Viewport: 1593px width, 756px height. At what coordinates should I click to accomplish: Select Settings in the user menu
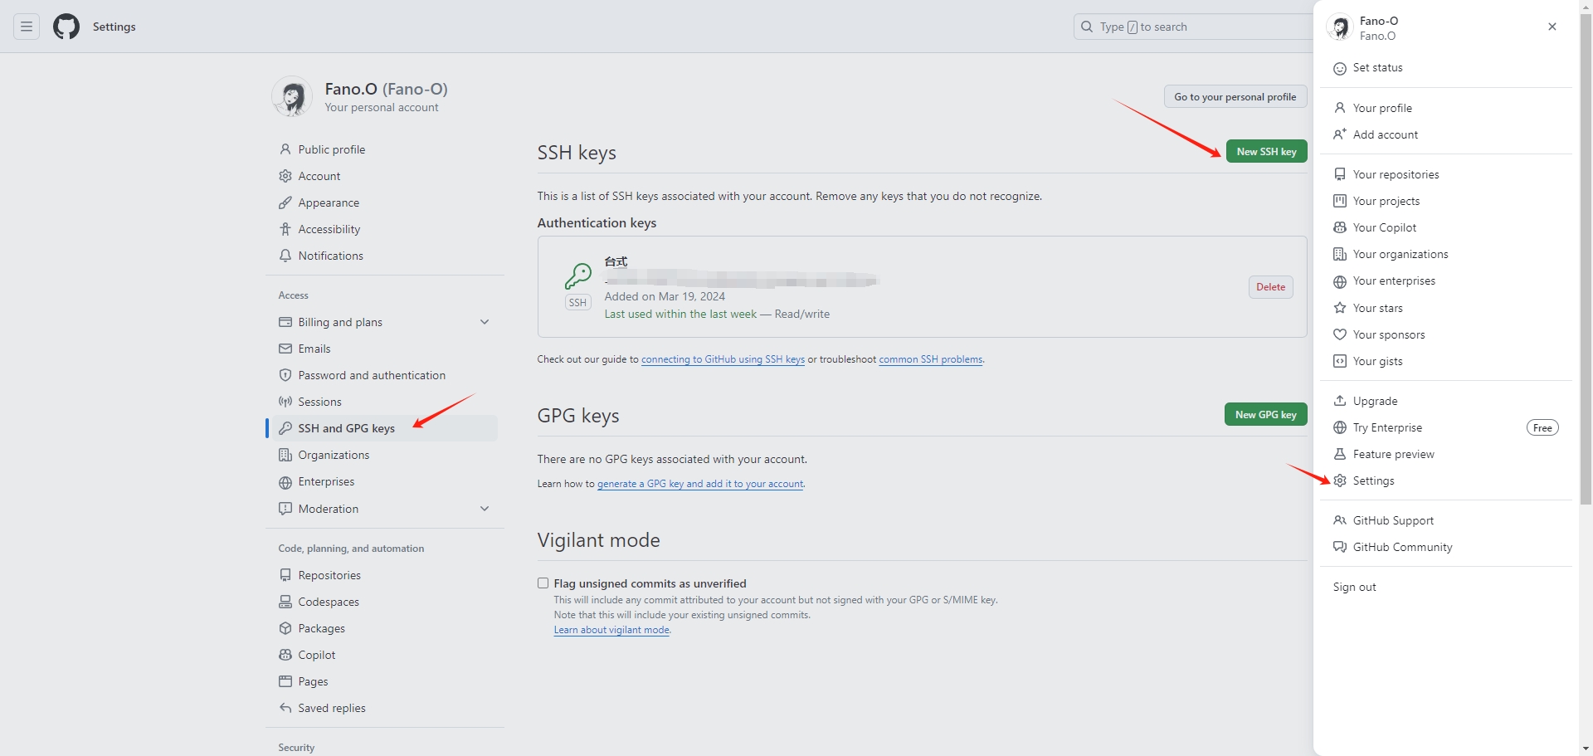[x=1445, y=480]
